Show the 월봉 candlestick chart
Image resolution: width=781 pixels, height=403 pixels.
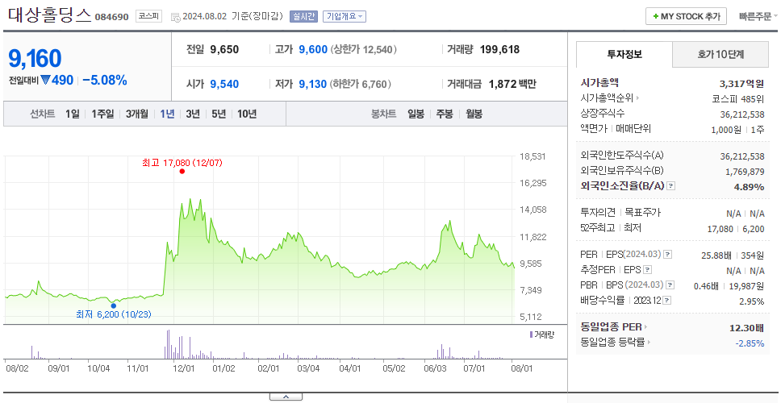click(474, 114)
